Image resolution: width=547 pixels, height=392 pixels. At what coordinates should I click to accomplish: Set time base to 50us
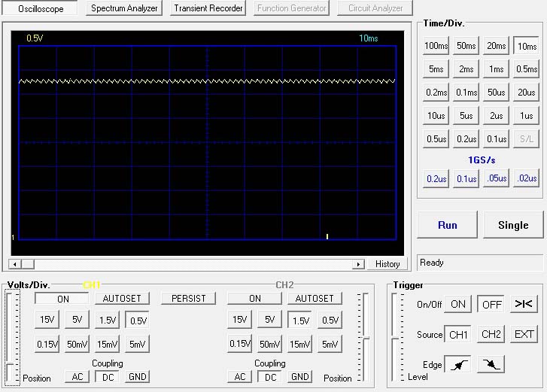pyautogui.click(x=496, y=93)
